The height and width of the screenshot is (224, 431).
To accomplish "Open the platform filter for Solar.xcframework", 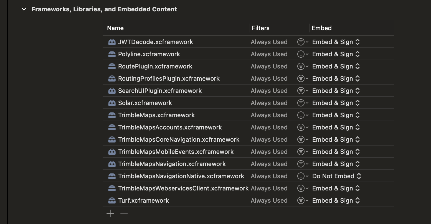I will pos(303,103).
